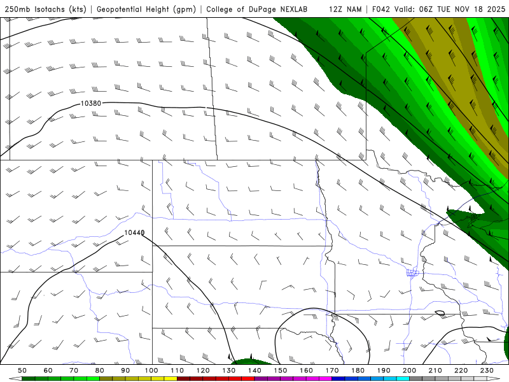Click the colorbar label 230
509x382 pixels.
click(487, 371)
